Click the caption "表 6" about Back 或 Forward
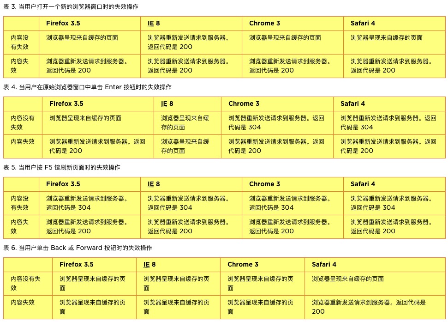Screen dimensions: 448x322 point(78,248)
